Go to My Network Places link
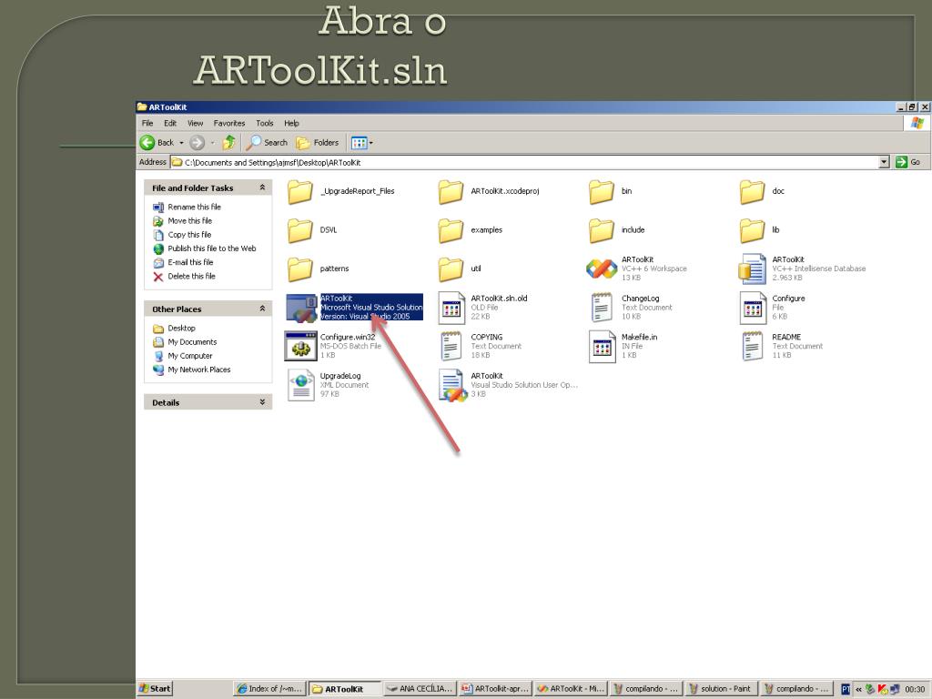 [x=191, y=370]
